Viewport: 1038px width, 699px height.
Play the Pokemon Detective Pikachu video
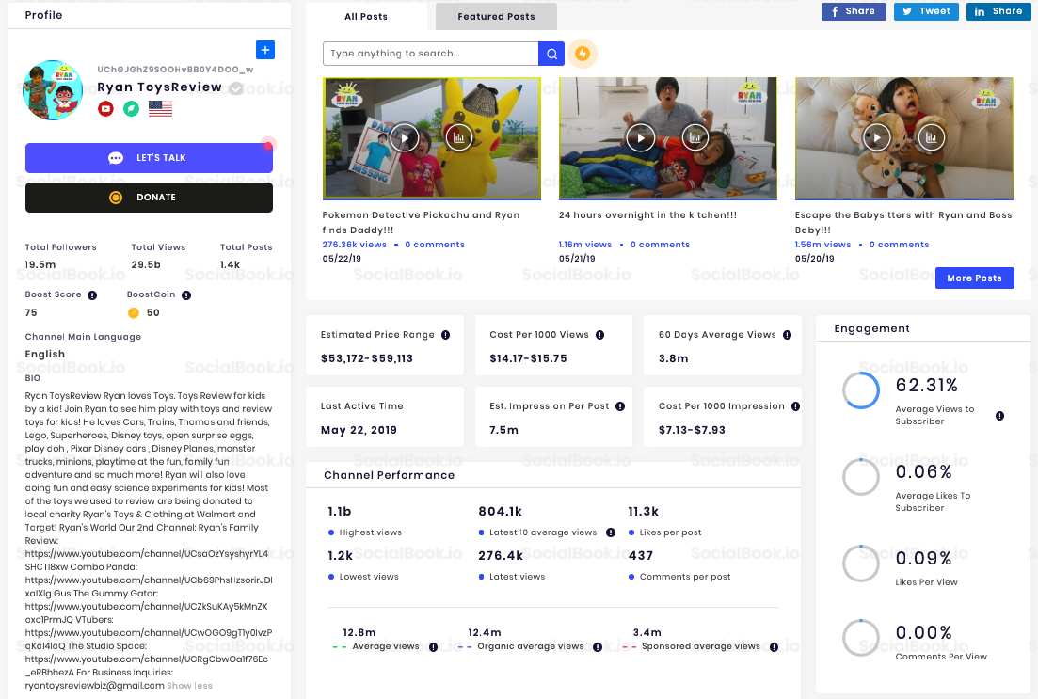tap(404, 137)
